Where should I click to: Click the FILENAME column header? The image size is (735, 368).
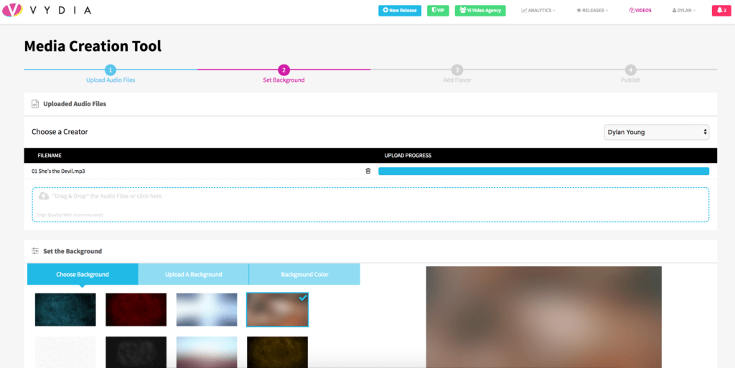[x=50, y=156]
